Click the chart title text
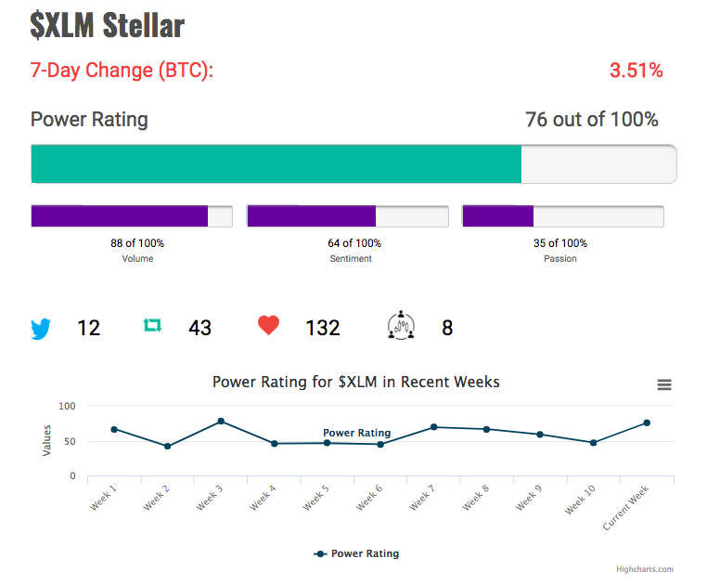The image size is (720, 585). 356,382
